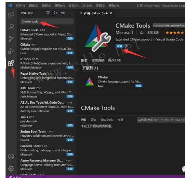Open the 选择(S) menu
The height and width of the screenshot is (178, 185).
coord(46,6)
